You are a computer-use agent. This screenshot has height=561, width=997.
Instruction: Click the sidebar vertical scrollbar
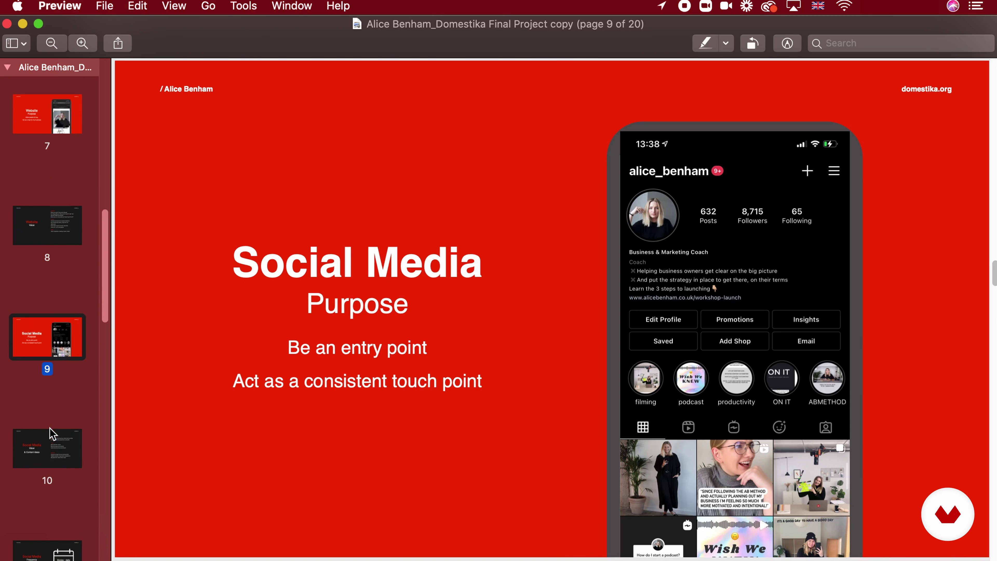click(105, 266)
